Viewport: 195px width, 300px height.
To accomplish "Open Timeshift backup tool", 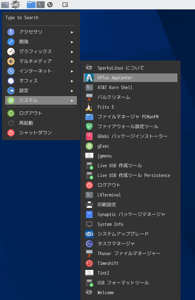I will (130, 263).
